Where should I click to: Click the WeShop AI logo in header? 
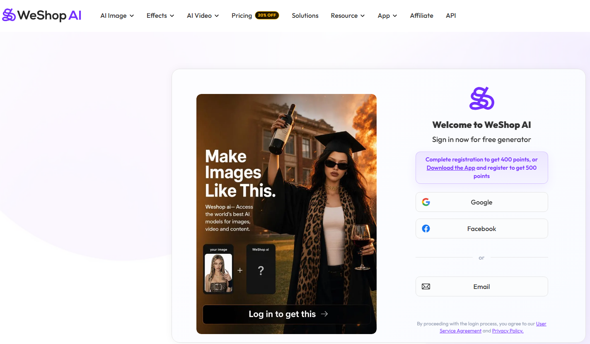click(x=42, y=15)
